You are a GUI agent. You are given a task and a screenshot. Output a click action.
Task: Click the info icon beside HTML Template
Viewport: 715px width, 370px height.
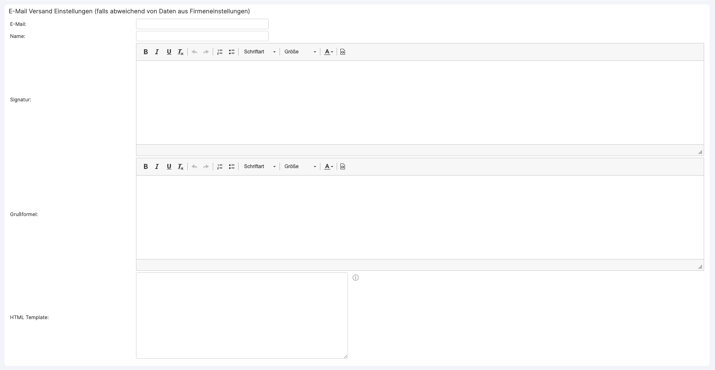355,278
